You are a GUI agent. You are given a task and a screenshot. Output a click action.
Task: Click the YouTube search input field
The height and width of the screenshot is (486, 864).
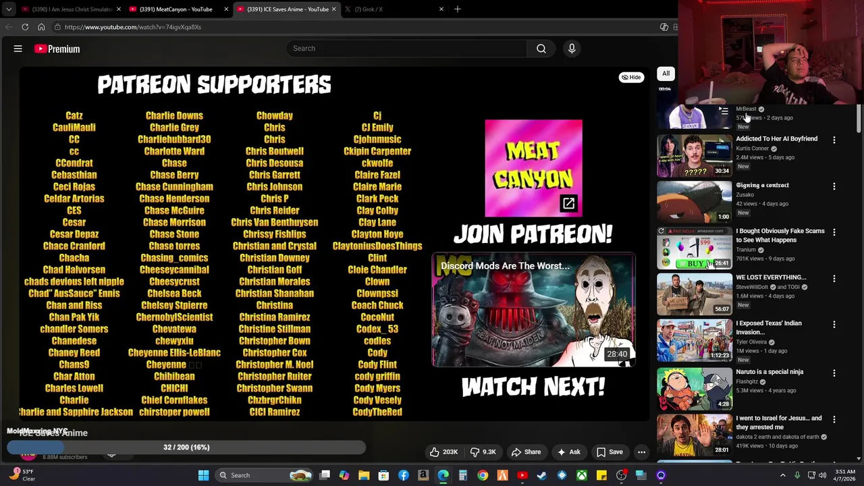(407, 49)
